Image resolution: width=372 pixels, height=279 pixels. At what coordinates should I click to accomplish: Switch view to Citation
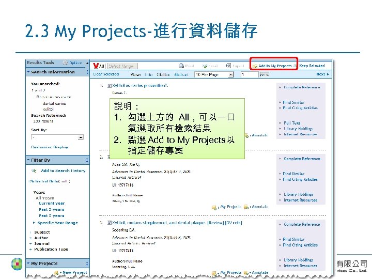click(x=163, y=74)
